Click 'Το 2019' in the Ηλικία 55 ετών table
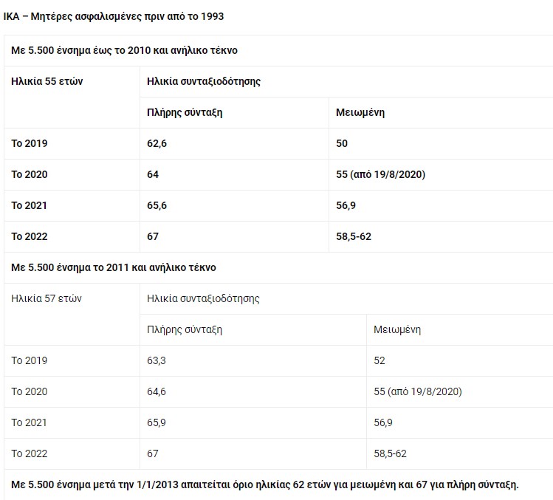Image resolution: width=553 pixels, height=500 pixels. [x=30, y=143]
